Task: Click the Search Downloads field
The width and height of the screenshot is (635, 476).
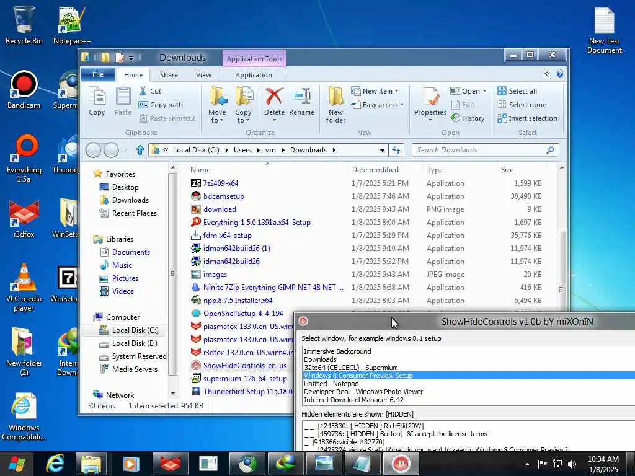Action: pyautogui.click(x=485, y=150)
